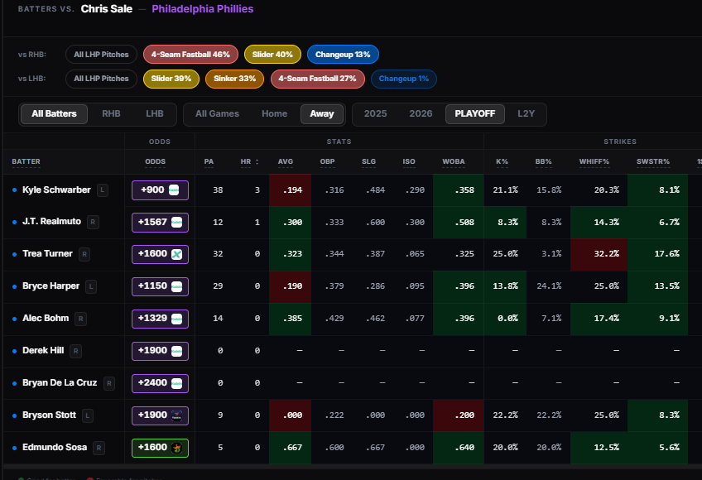Click Kyle Schwarber's +900 odds button
702x480 pixels.
coord(160,190)
